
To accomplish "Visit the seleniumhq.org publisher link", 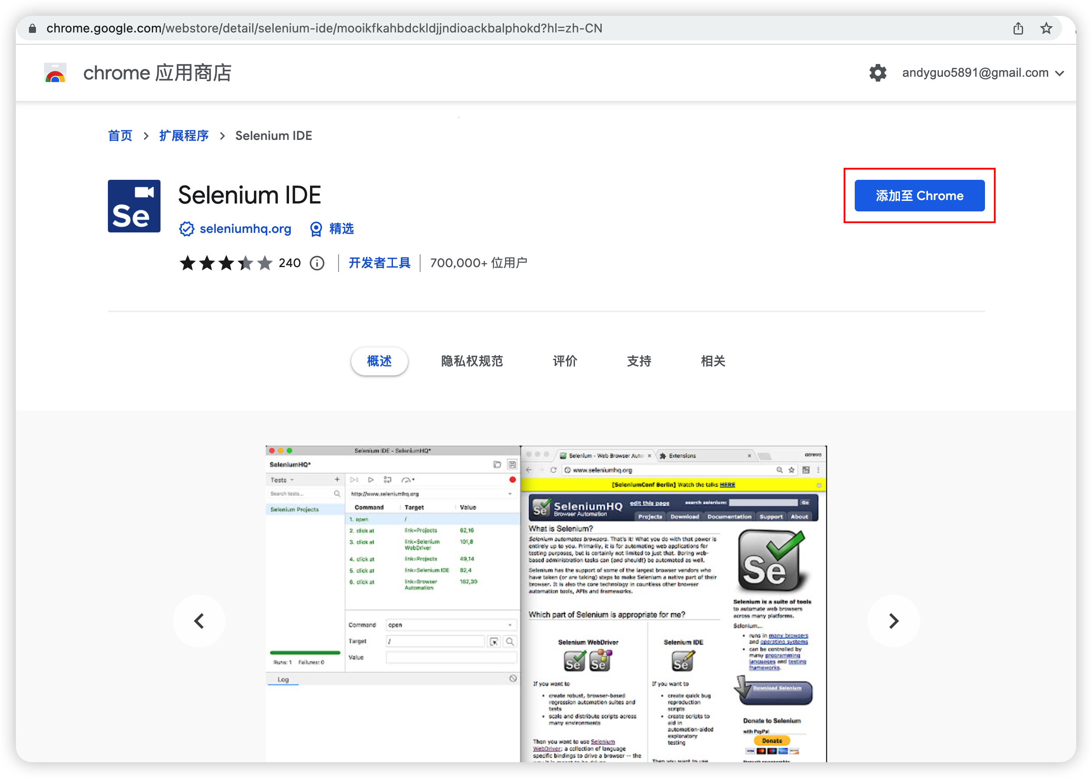I will 245,229.
